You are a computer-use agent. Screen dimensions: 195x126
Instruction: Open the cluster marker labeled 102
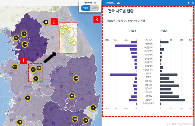pyautogui.click(x=39, y=68)
